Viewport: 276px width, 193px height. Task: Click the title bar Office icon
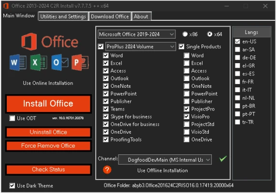point(6,6)
